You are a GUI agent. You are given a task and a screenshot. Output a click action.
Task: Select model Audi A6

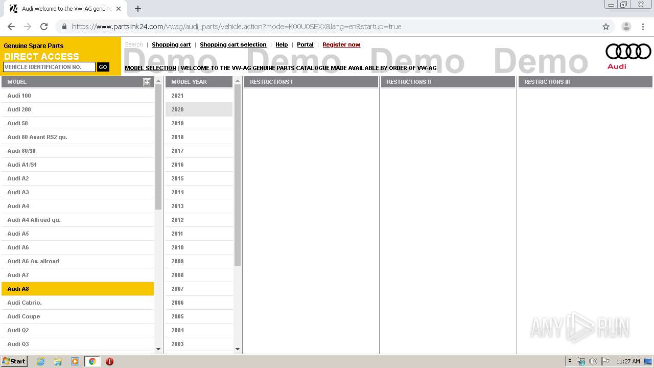click(x=78, y=247)
